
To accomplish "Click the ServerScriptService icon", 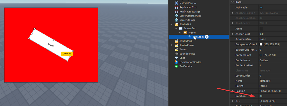I will click(176, 16).
